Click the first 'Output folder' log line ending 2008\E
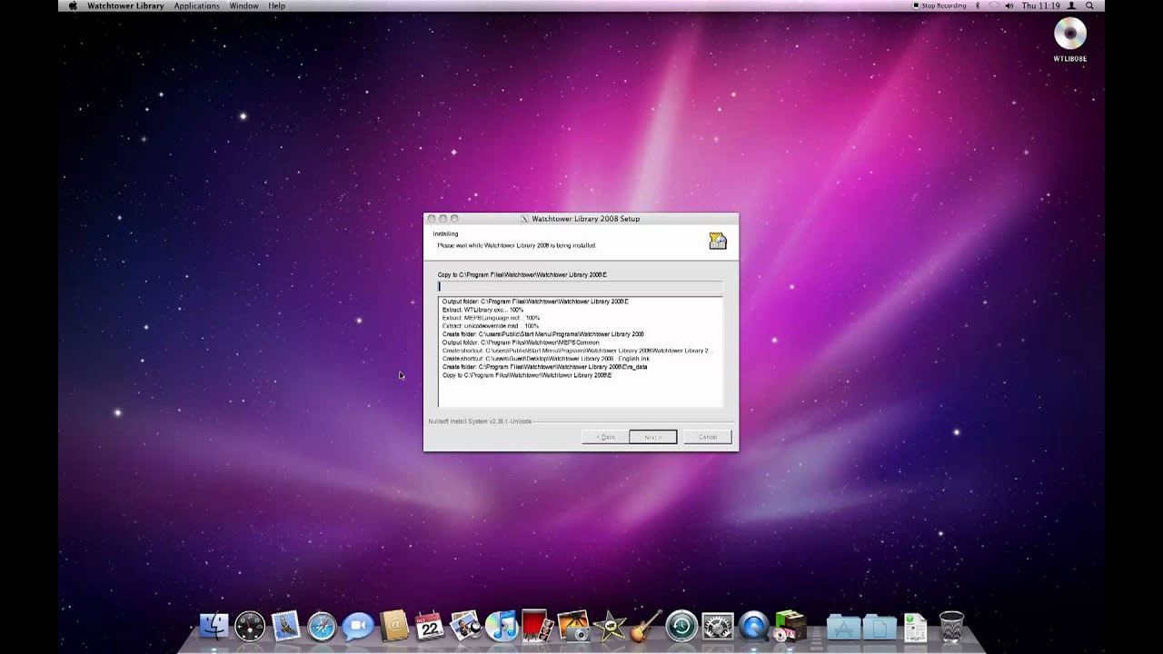Screen dimensions: 1163x654 pyautogui.click(x=535, y=302)
